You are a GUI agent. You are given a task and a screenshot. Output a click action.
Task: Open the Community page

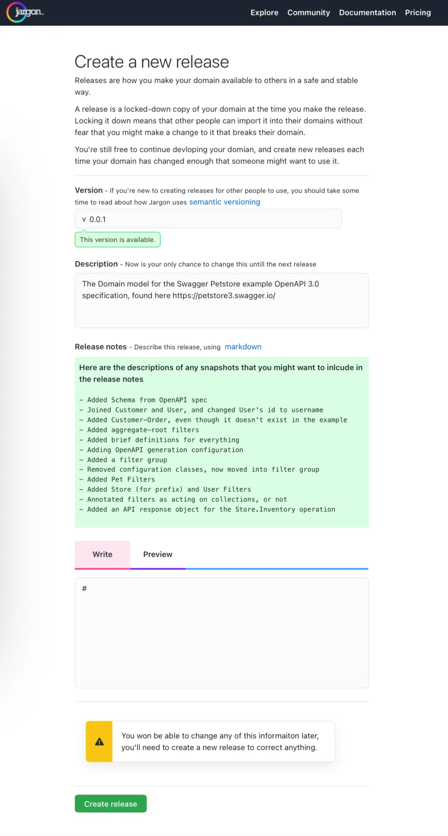click(x=308, y=13)
